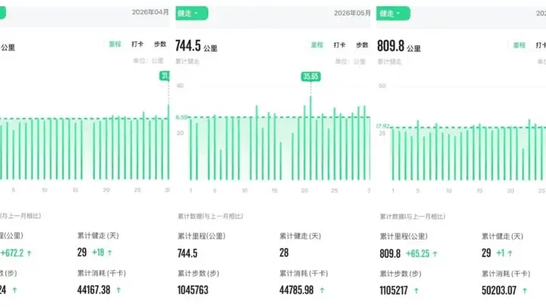
Task: Click the 744.5 公里 total heading
Action: [196, 46]
